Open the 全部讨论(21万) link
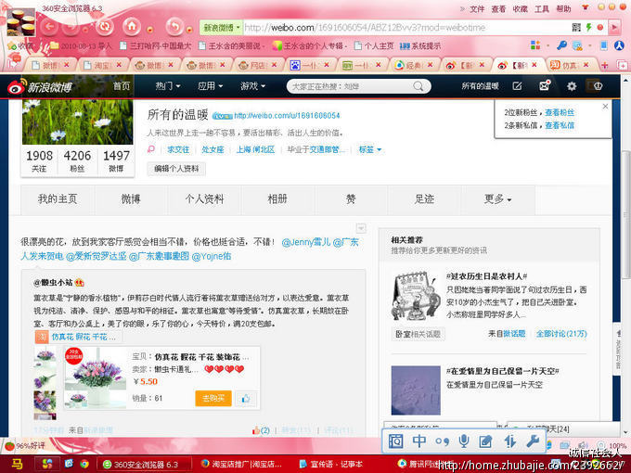631x473 pixels. [x=561, y=334]
